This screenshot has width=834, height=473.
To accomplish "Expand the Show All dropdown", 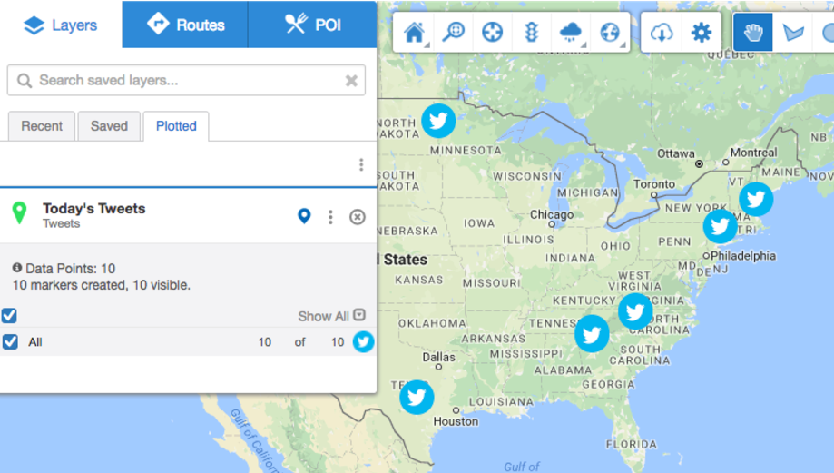I will [x=332, y=316].
